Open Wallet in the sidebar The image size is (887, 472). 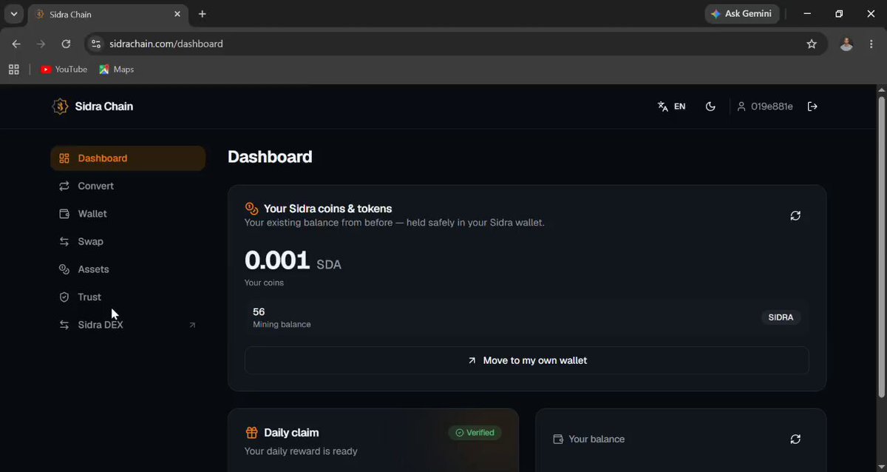point(128,214)
